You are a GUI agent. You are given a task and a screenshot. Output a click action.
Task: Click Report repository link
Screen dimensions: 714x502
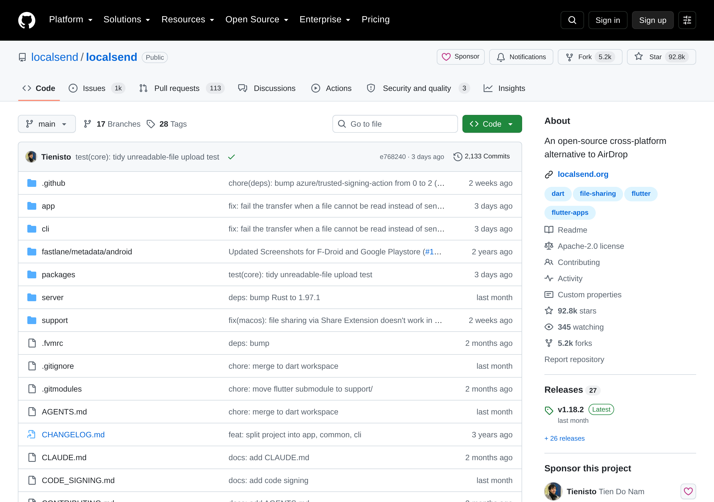(x=574, y=359)
